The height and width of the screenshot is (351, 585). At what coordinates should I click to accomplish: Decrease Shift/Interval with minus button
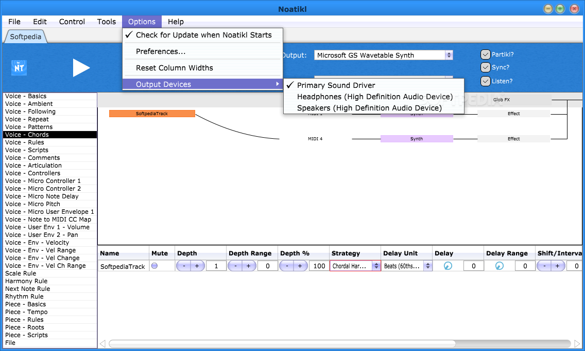pyautogui.click(x=544, y=266)
